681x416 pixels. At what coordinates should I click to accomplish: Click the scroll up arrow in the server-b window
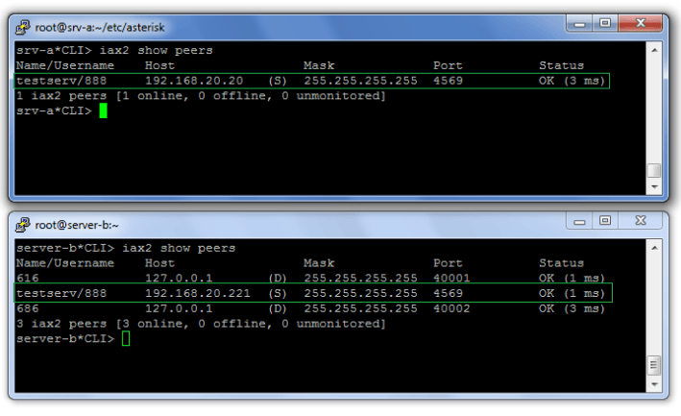tap(654, 248)
